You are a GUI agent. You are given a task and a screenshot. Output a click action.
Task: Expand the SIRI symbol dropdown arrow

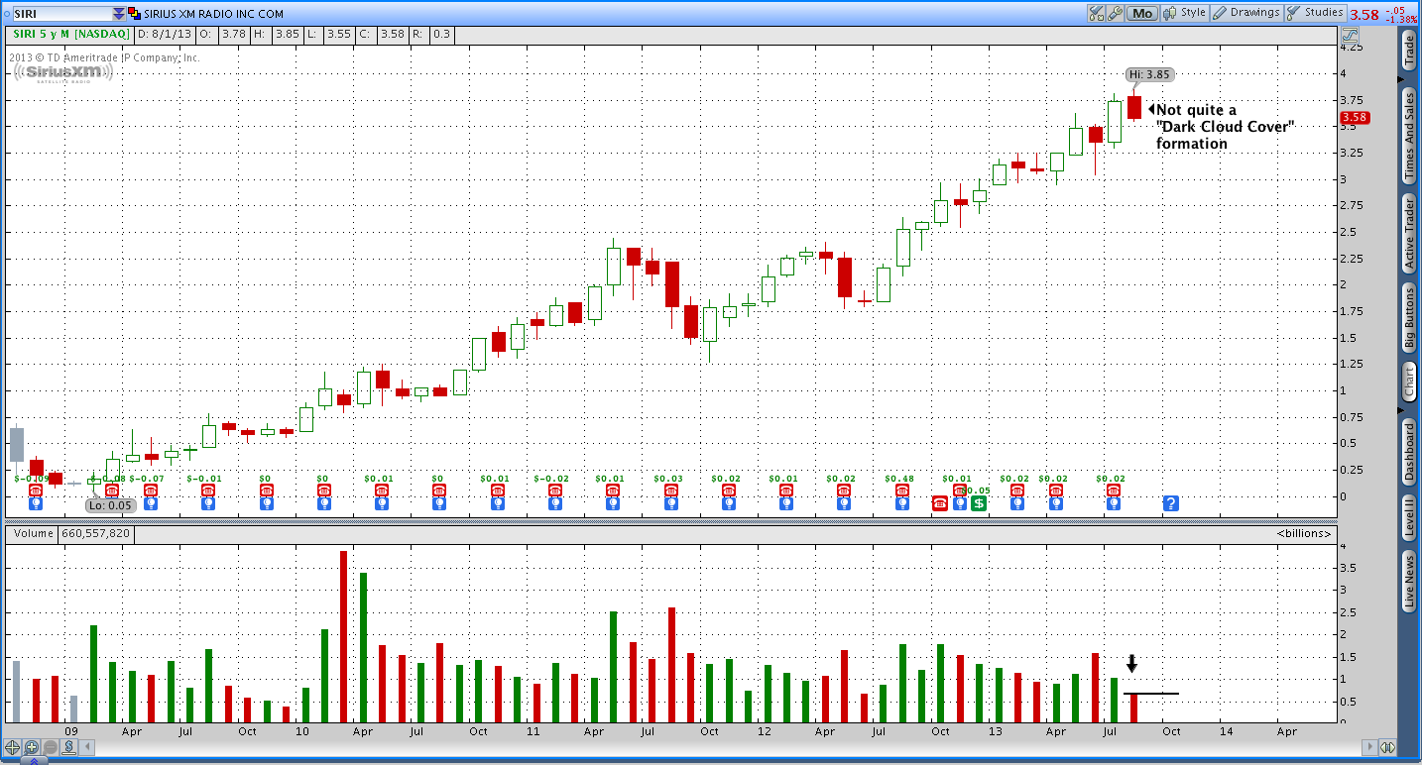(x=119, y=14)
